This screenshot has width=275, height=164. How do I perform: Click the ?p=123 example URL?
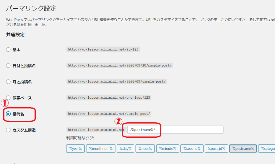(103, 49)
